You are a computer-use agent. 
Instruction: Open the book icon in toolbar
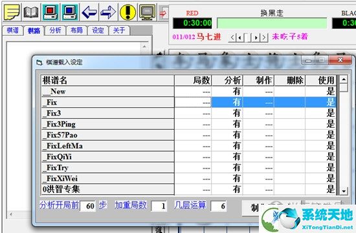point(31,12)
